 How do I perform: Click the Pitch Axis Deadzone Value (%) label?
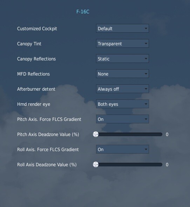[48, 135]
